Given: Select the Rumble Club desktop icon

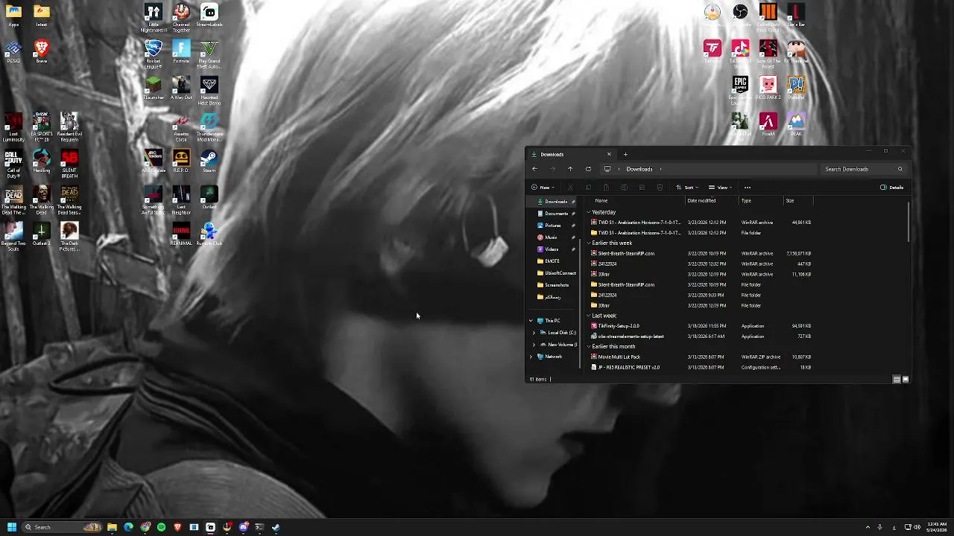Looking at the screenshot, I should coord(209,234).
